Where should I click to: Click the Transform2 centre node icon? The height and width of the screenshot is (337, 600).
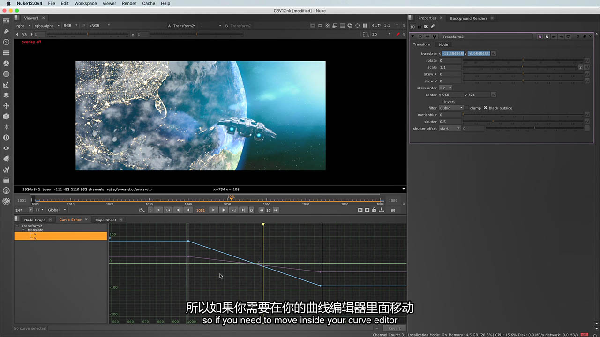pos(420,37)
